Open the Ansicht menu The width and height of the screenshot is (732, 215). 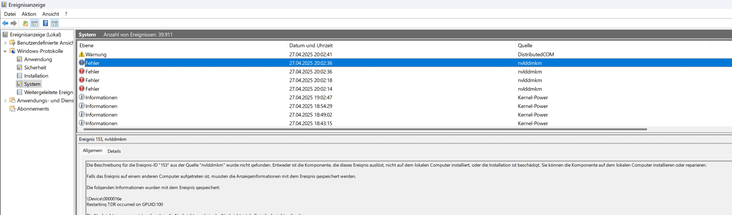(x=51, y=14)
